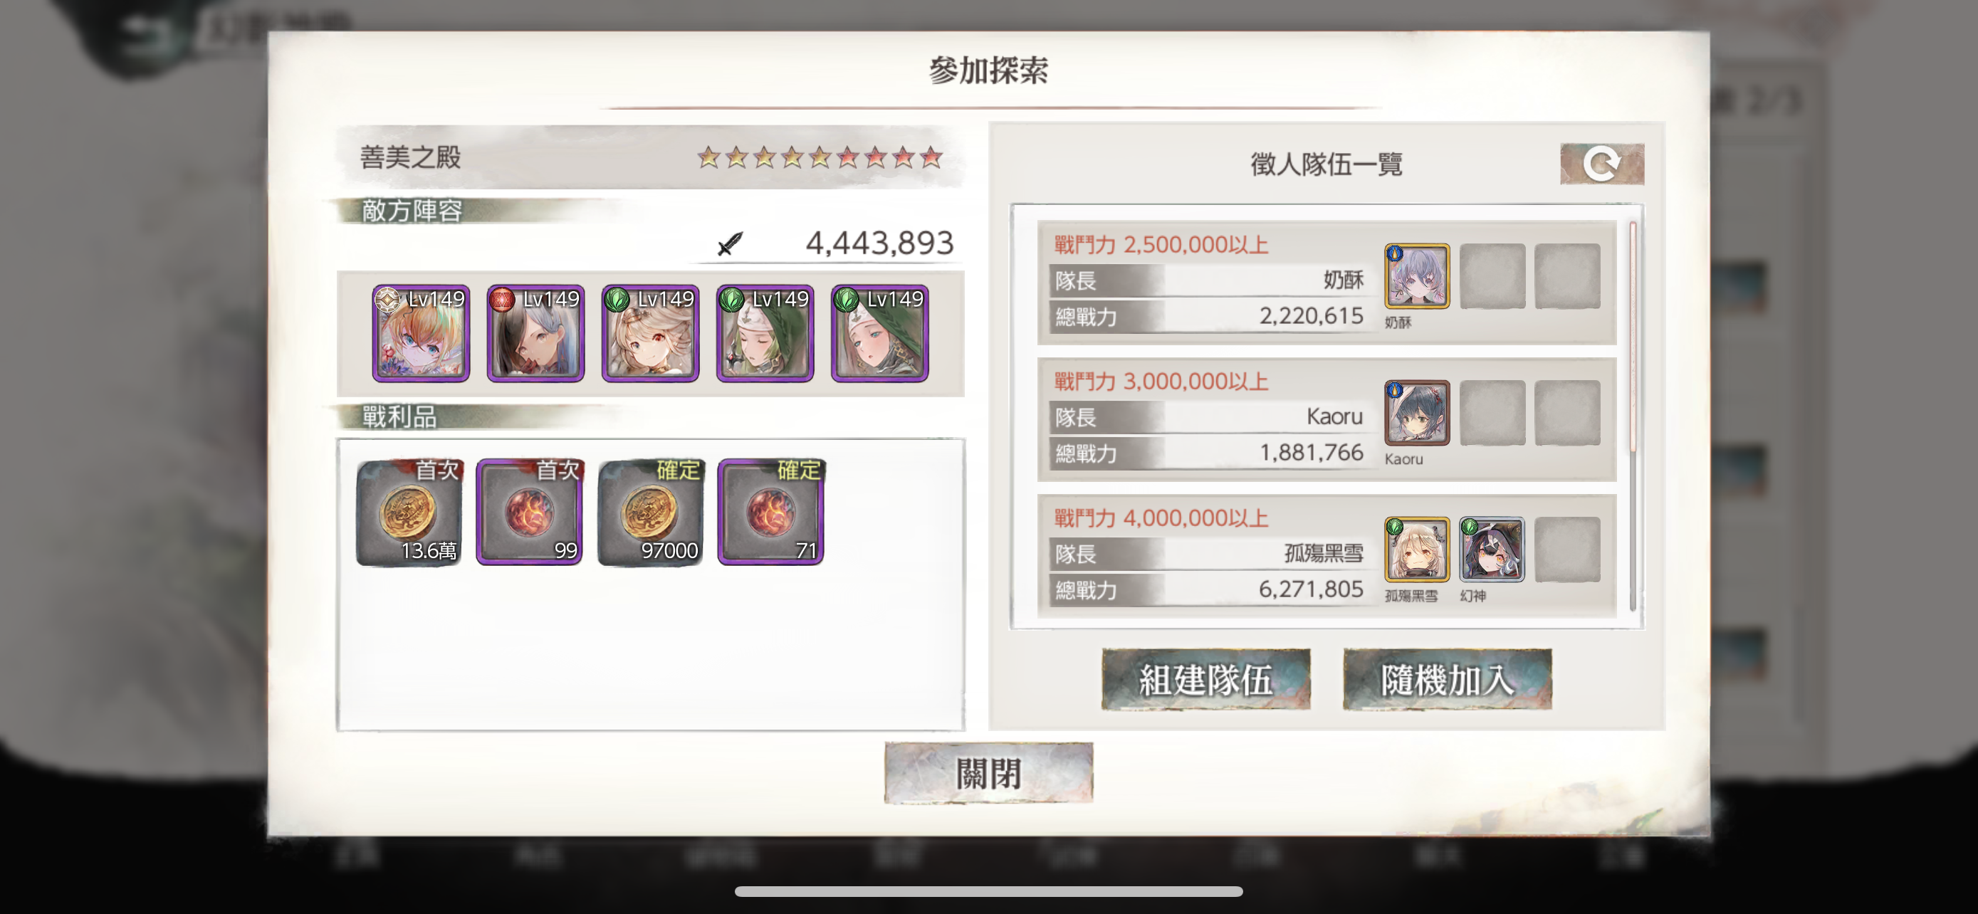Viewport: 1978px width, 914px height.
Task: Open leader 奶酥 character avatar
Action: pos(1417,276)
